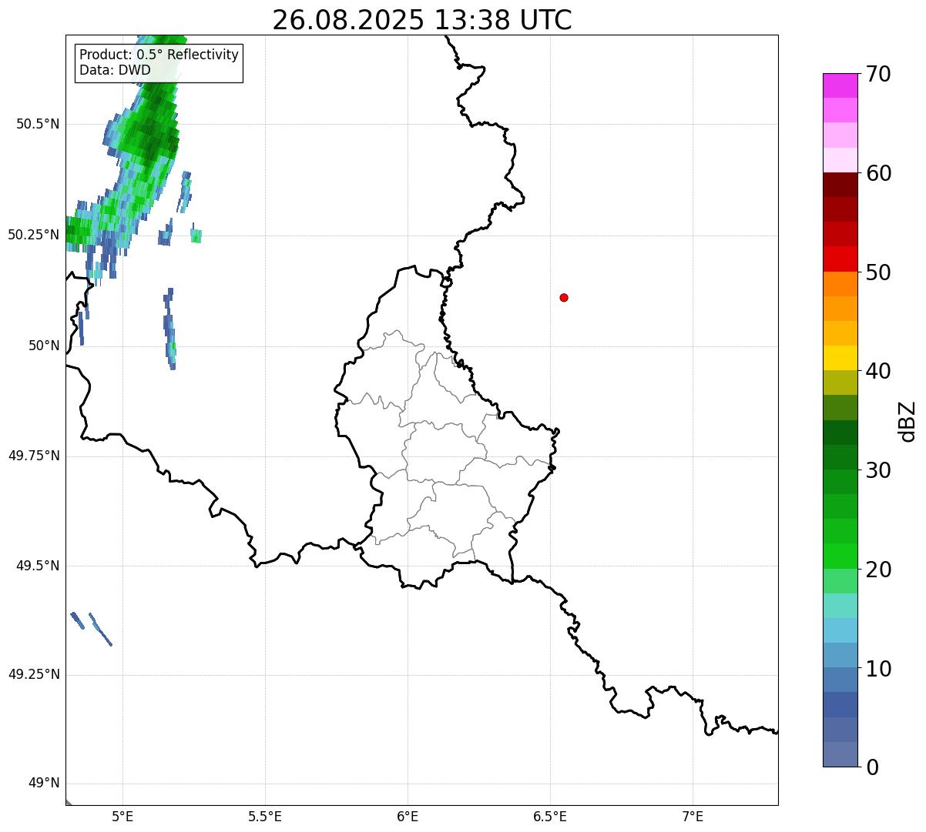Image resolution: width=926 pixels, height=832 pixels.
Task: Click the 50.25°N latitude label
Action: point(34,235)
